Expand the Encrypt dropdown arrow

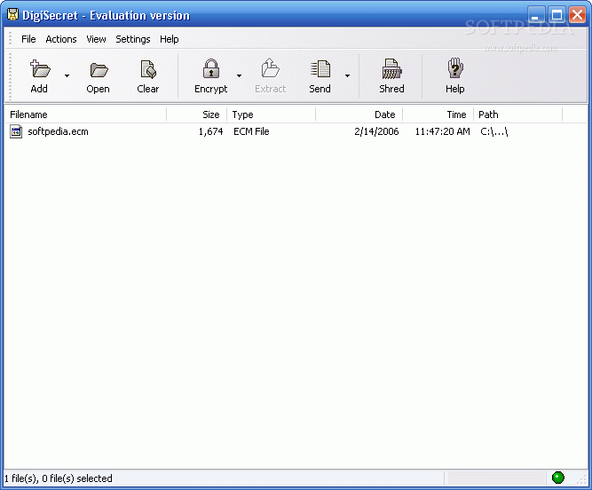[239, 75]
